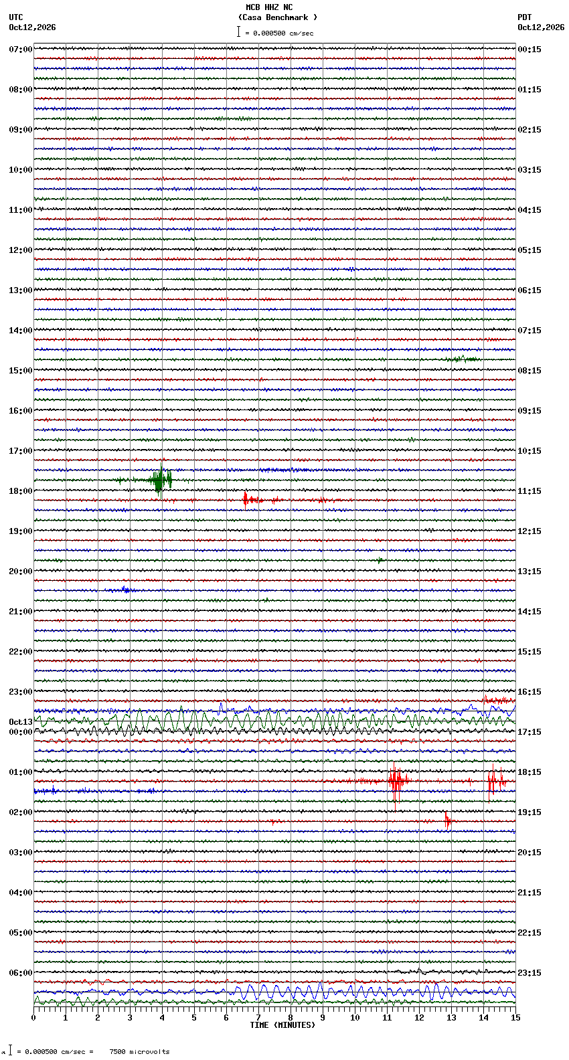The height and width of the screenshot is (1060, 569).
Task: Click the 15:00 UTC time label
Action: (21, 371)
